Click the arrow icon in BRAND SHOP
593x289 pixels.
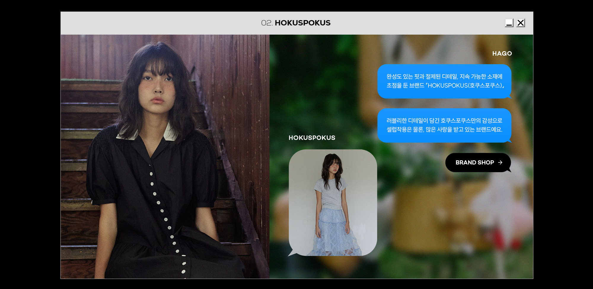point(500,162)
